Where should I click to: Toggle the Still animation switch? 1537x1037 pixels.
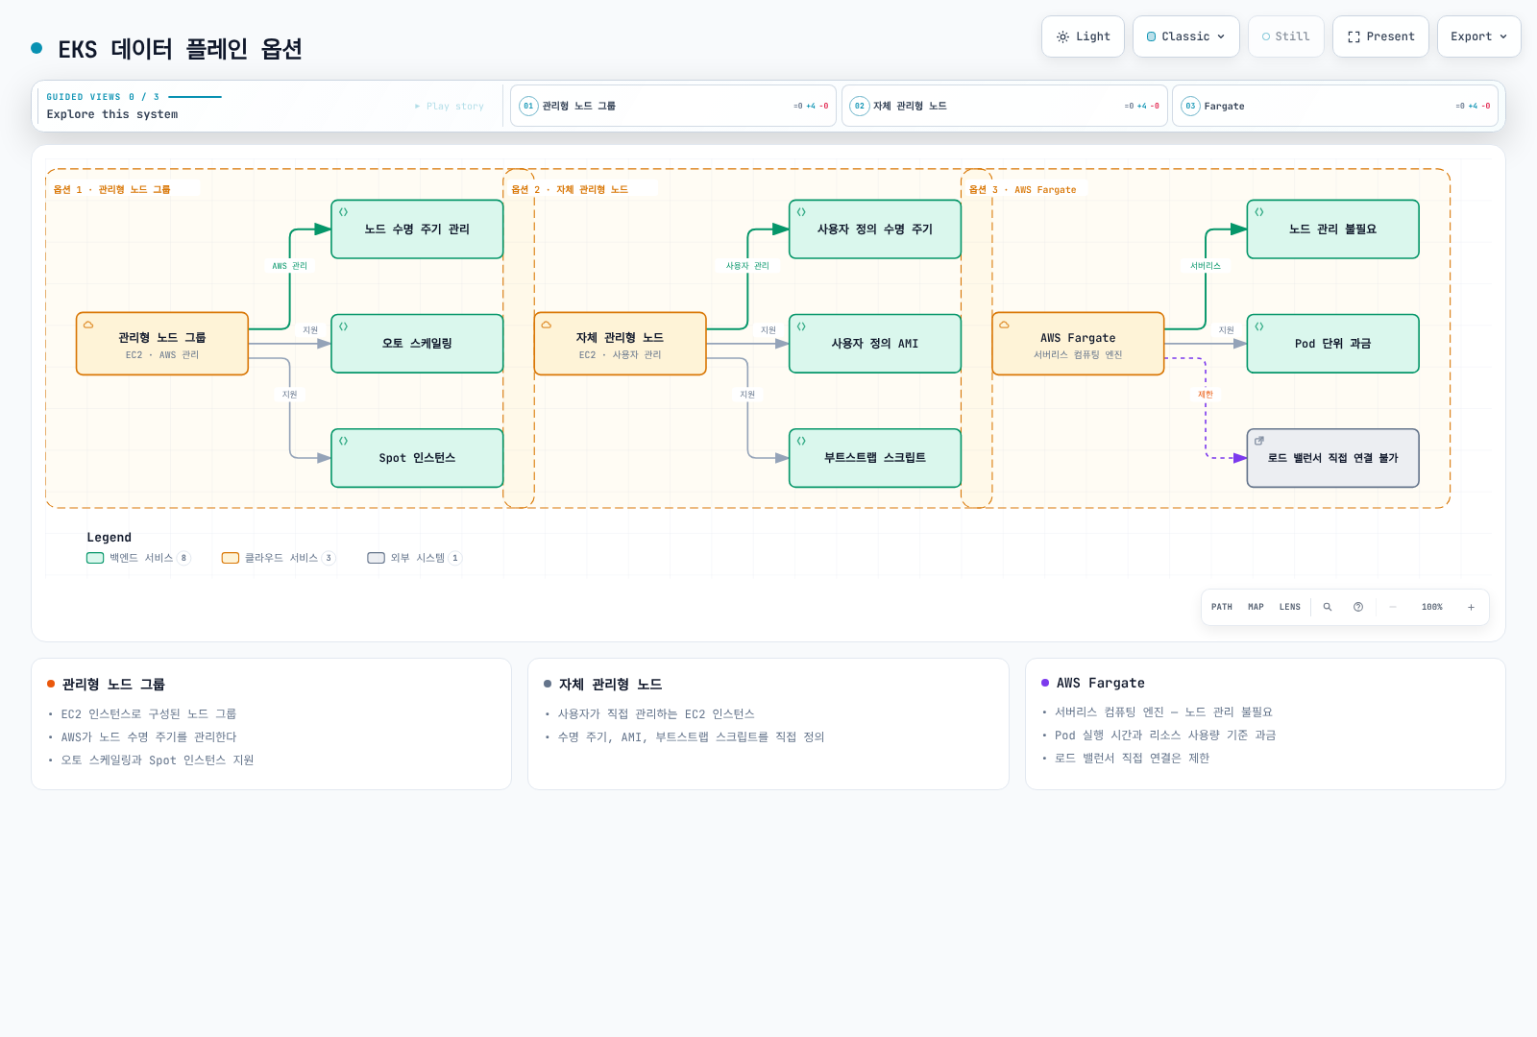pos(1286,36)
